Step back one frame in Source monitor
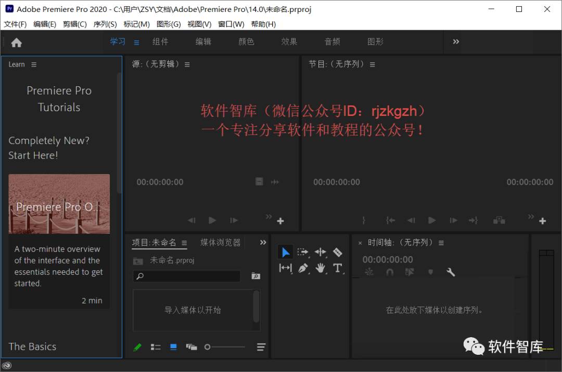This screenshot has height=372, width=562. [191, 220]
